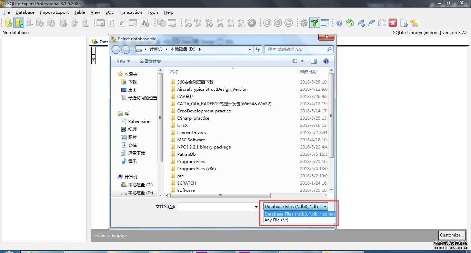
Task: Click the blue help question mark toolbar icon
Action: click(339, 23)
